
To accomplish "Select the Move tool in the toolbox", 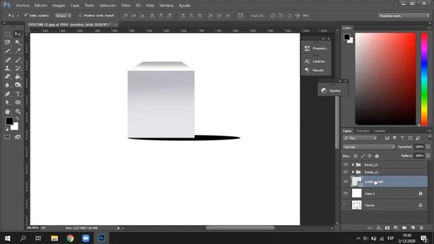I will tap(18, 34).
